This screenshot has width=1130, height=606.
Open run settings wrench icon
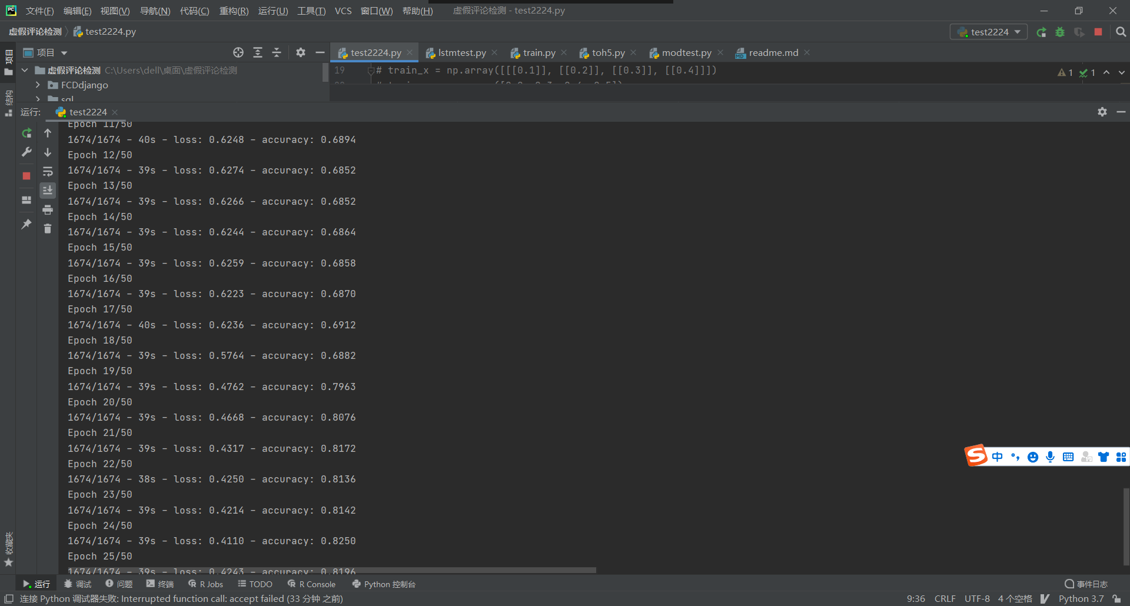[x=26, y=152]
